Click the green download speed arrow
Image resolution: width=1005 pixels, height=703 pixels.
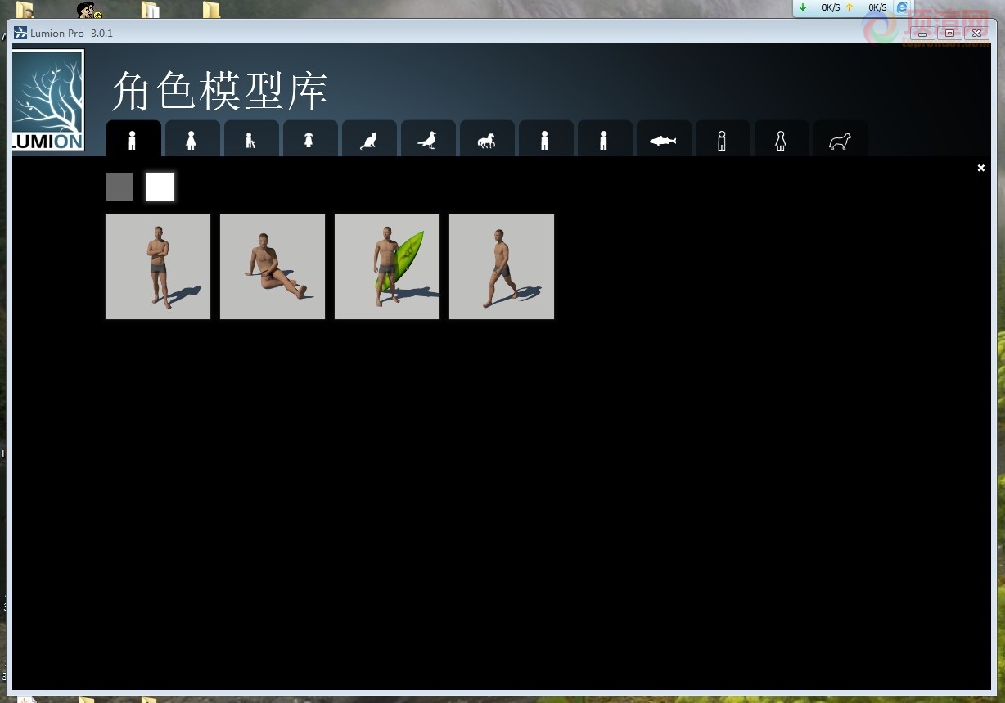click(x=803, y=7)
